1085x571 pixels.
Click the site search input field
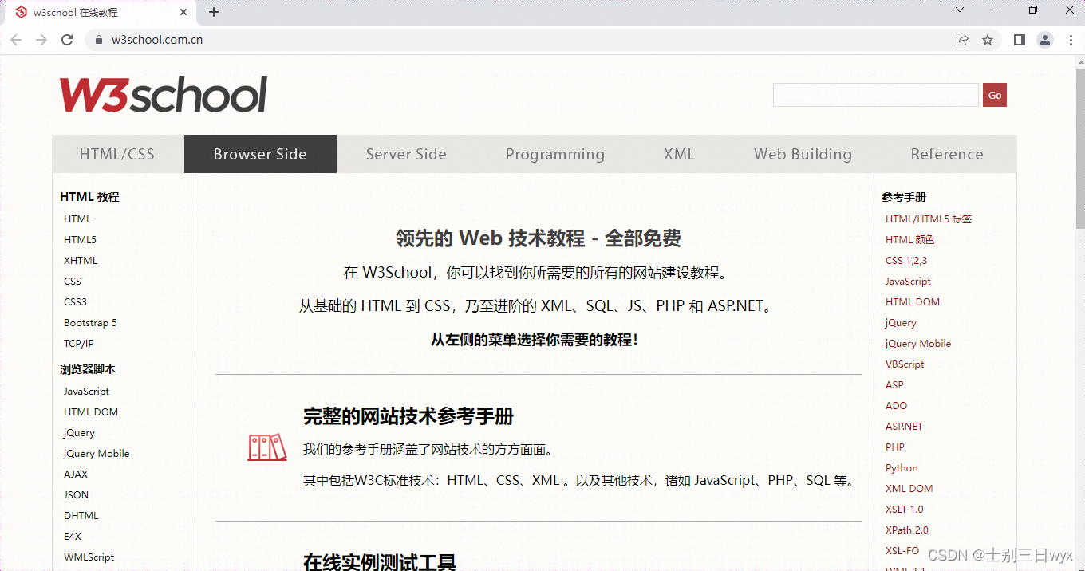875,95
